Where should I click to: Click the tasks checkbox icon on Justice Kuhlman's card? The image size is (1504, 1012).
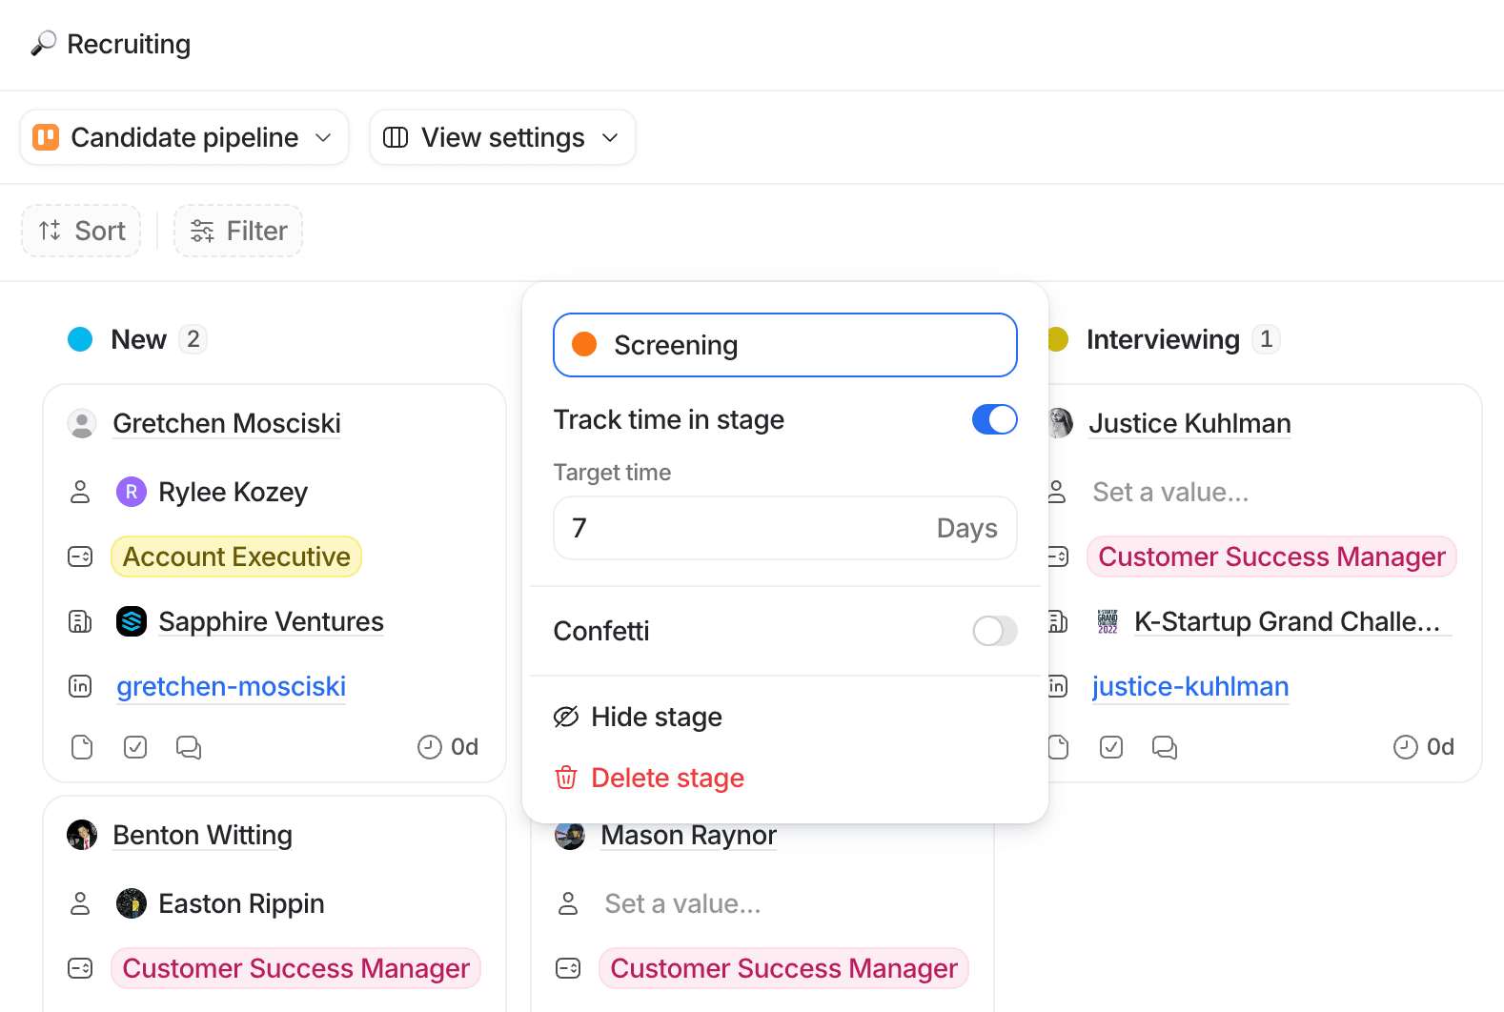(x=1111, y=747)
